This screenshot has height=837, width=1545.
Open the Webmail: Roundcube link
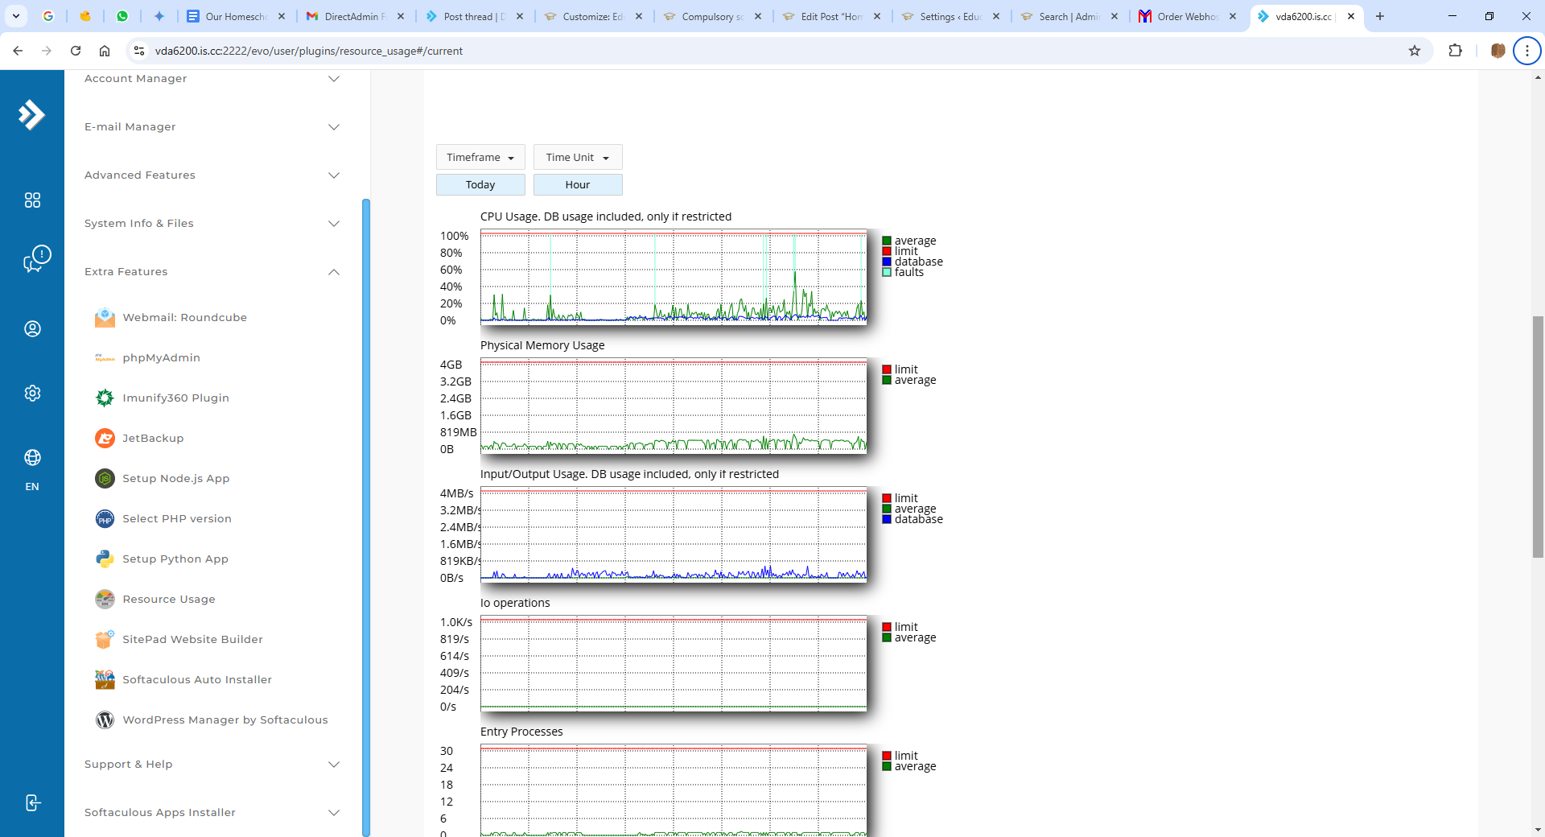pyautogui.click(x=184, y=318)
